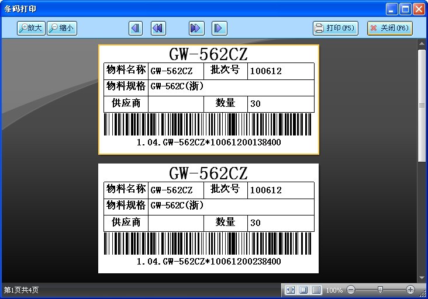Click the 放大 zoom in button
The width and height of the screenshot is (428, 299).
(x=31, y=28)
